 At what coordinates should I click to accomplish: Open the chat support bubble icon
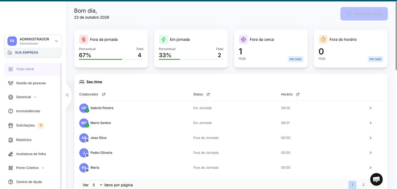376,179
